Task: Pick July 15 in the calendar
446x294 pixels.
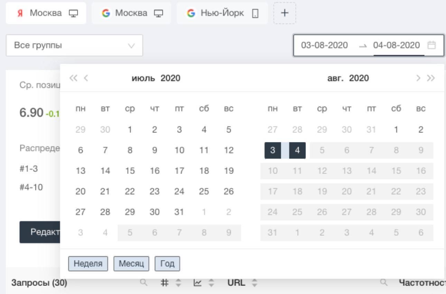Action: coord(130,171)
